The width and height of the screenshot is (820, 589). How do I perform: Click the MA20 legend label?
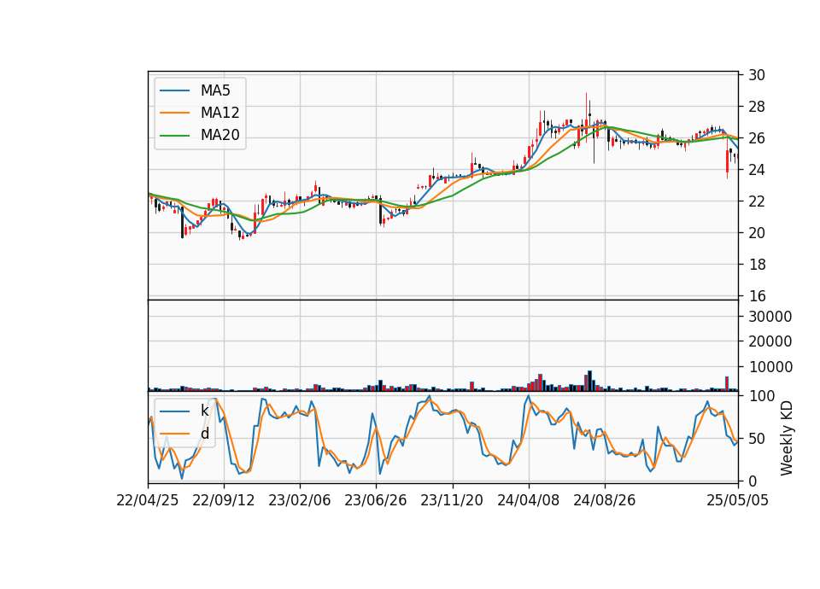[220, 135]
